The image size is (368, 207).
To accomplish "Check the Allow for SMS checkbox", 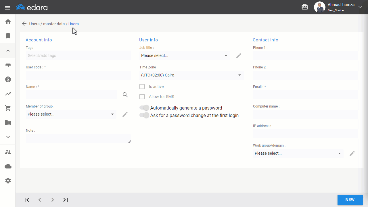I will (142, 97).
